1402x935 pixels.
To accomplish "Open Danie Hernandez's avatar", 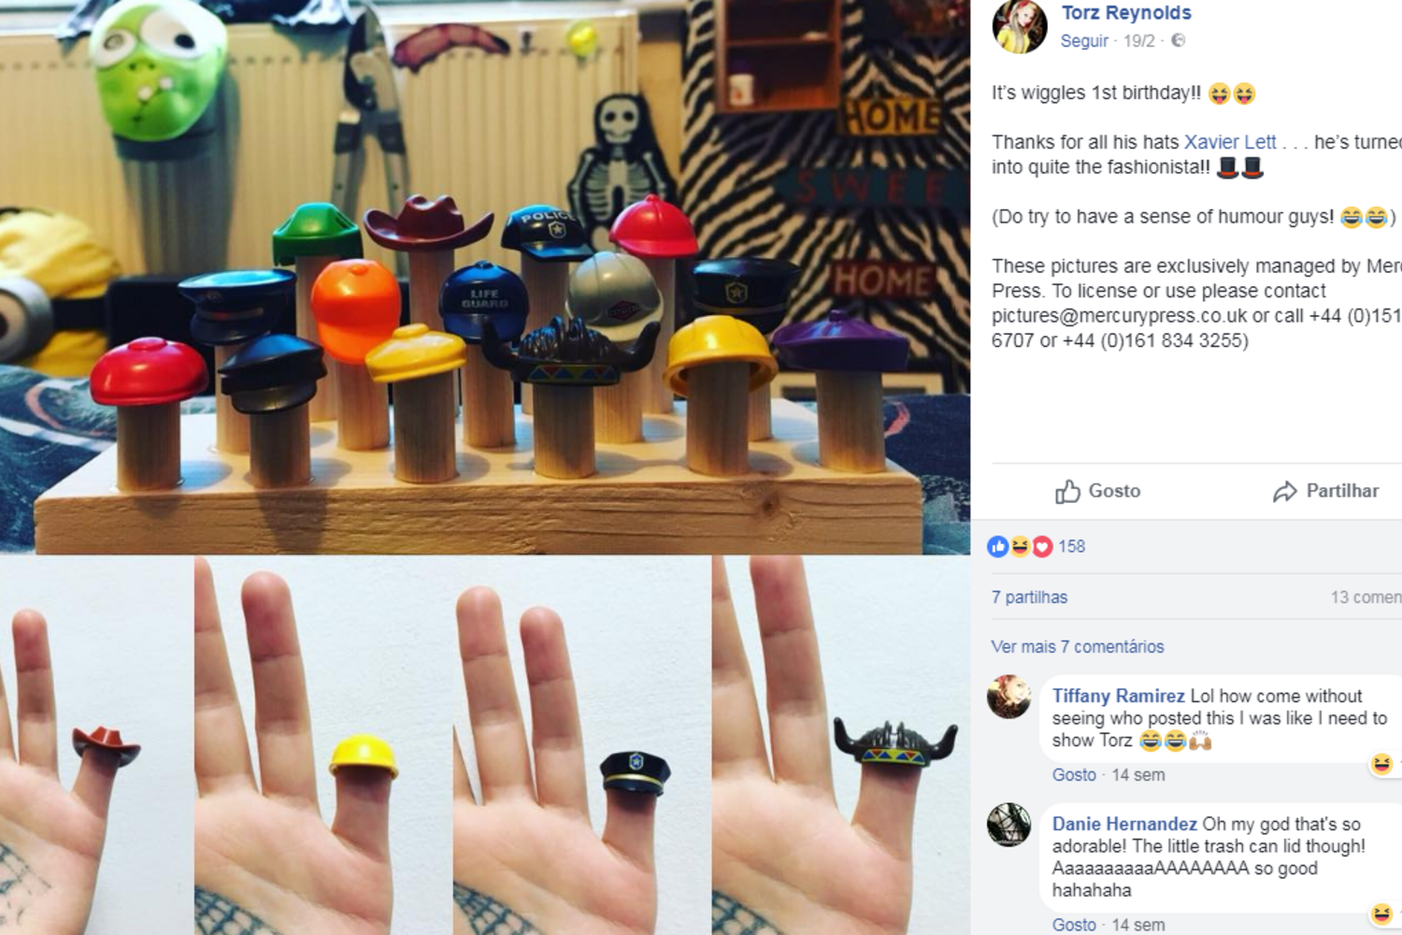I will click(x=1009, y=825).
